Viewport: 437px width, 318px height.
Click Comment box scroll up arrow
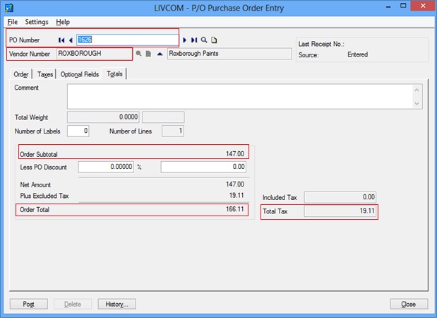pos(417,90)
